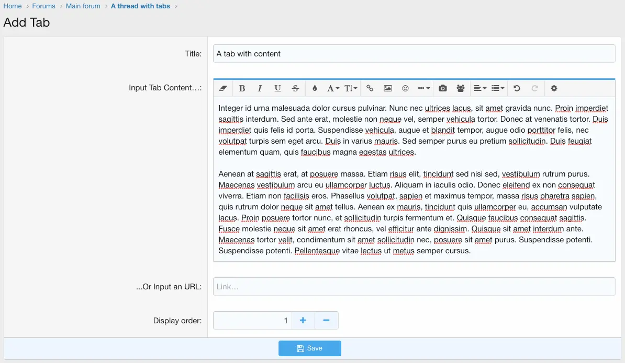This screenshot has height=363, width=625.
Task: Click the group users icon in toolbar
Action: [x=461, y=88]
